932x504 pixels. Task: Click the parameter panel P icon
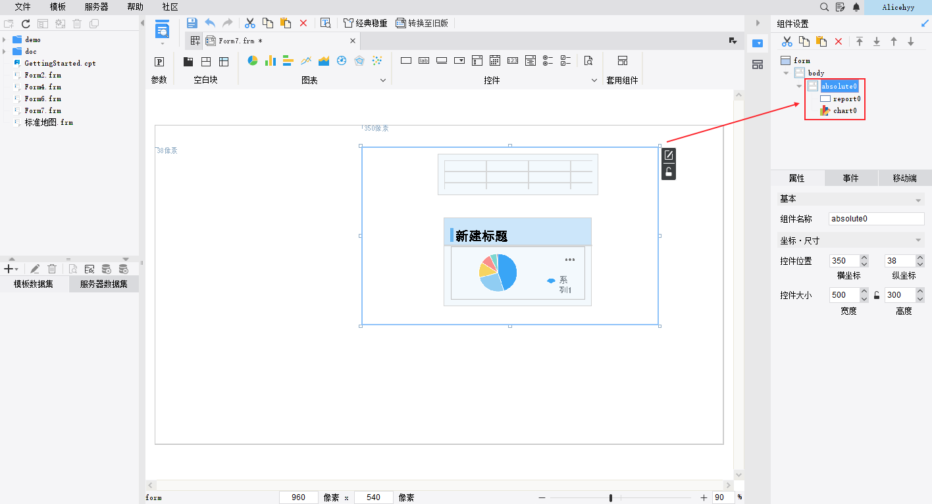coord(159,61)
